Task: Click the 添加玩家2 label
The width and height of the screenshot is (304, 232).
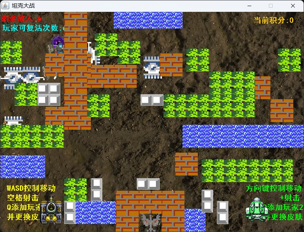Action: (x=285, y=208)
